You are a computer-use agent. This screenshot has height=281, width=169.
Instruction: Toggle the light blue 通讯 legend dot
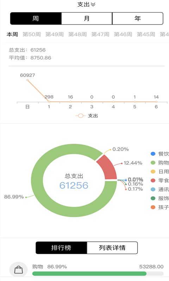pyautogui.click(x=153, y=189)
